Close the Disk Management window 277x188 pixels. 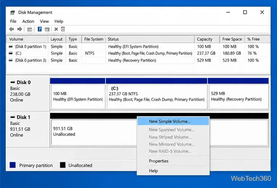coord(262,12)
